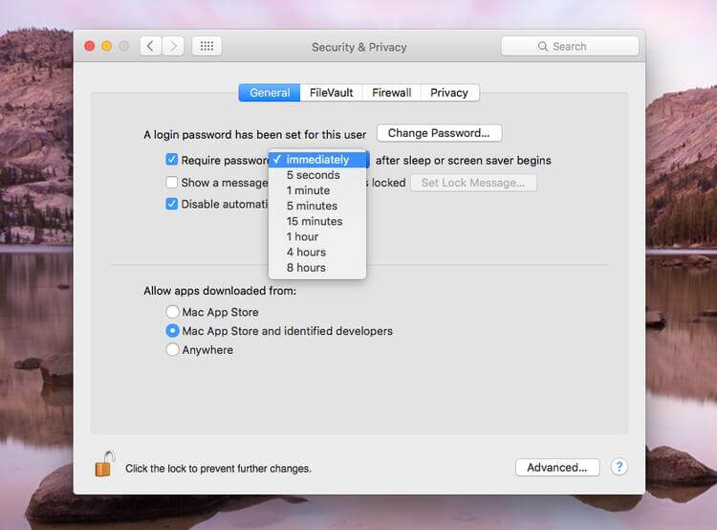This screenshot has width=717, height=530.
Task: Pick 5 seconds from the dropdown
Action: [317, 175]
